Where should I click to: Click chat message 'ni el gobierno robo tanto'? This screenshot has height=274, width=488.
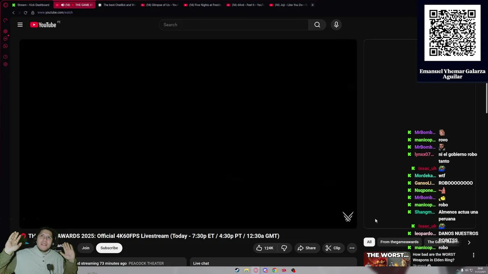point(457,158)
